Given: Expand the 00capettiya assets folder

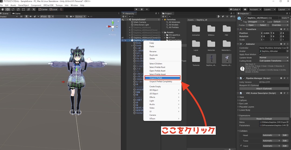Looking at the screenshot, I should click(x=165, y=35).
